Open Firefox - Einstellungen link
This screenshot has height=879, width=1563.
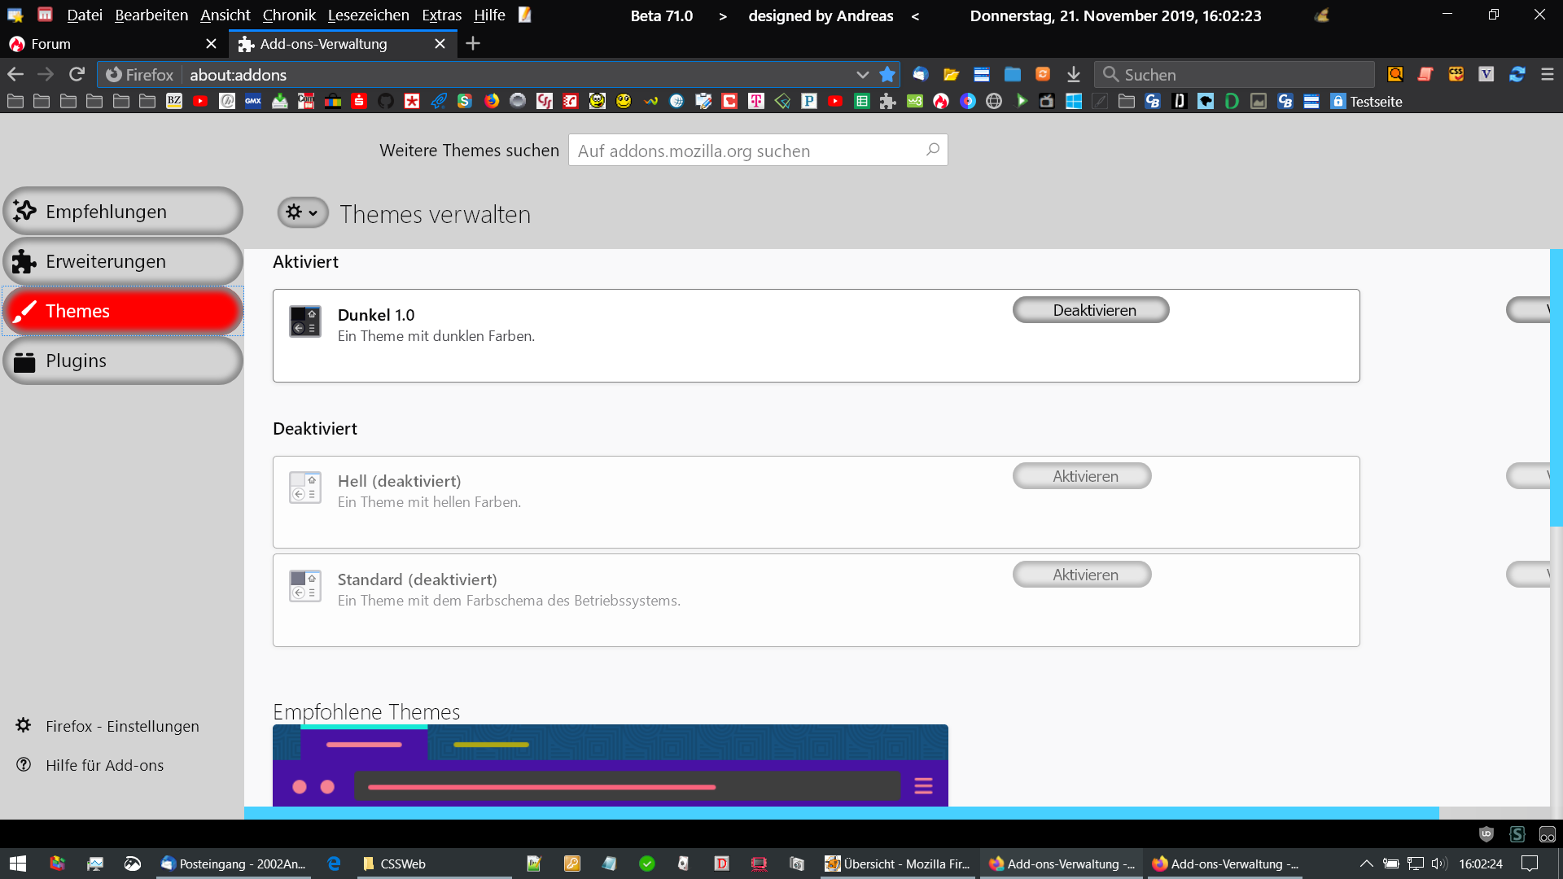[122, 726]
